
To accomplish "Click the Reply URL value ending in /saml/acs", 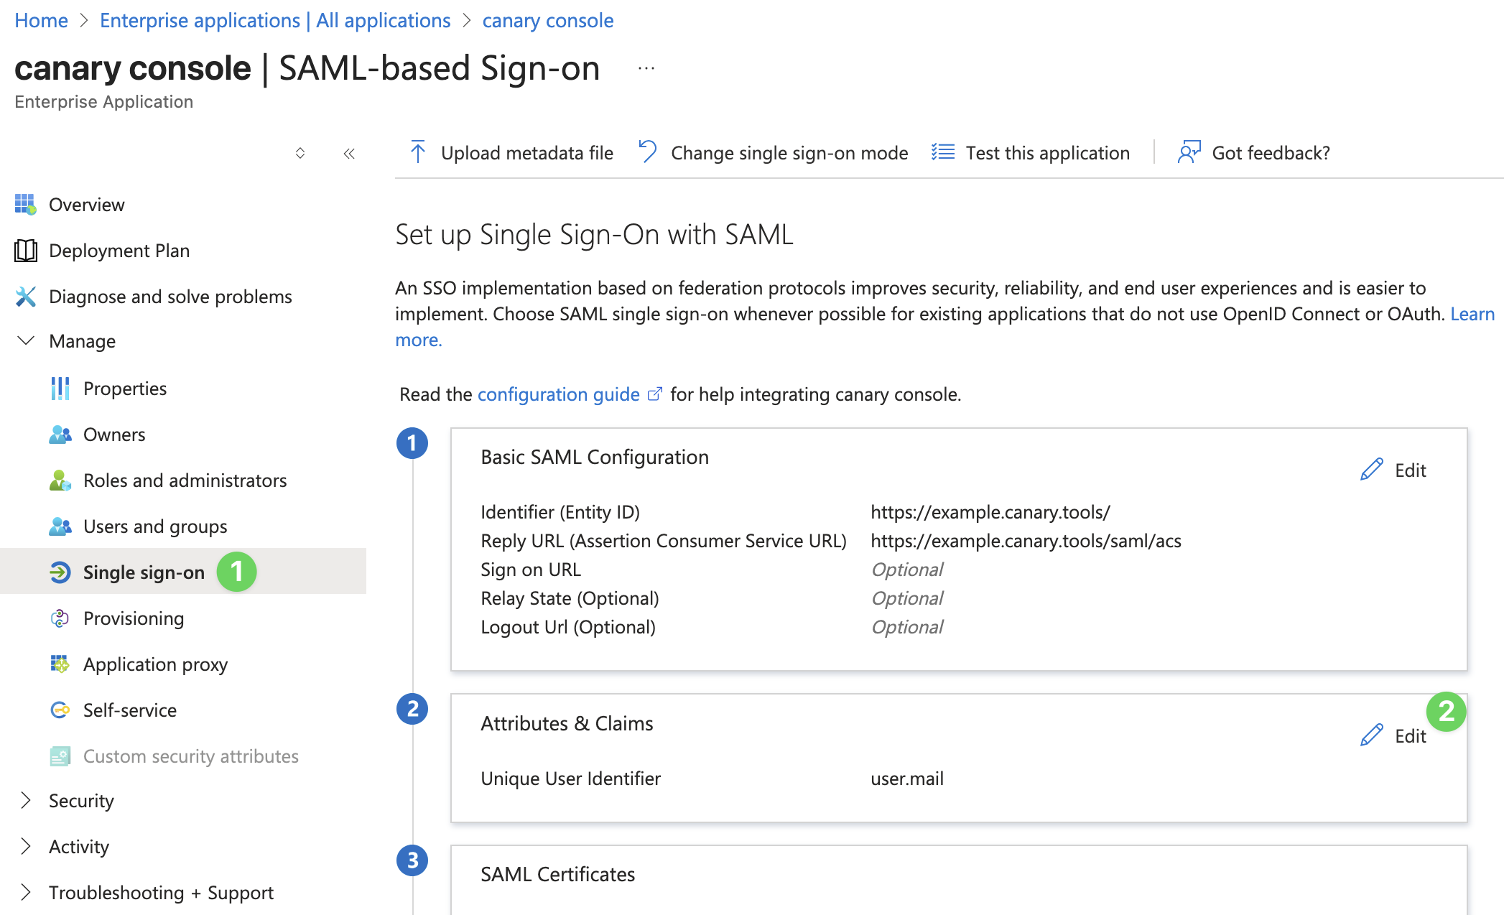I will coord(1026,541).
